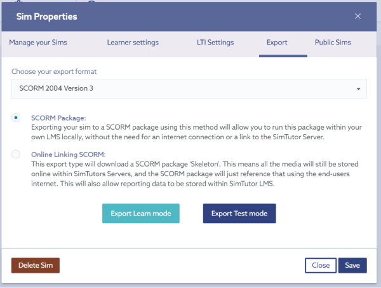The image size is (381, 288).
Task: Open the Manage your Sims tab
Action: (38, 43)
